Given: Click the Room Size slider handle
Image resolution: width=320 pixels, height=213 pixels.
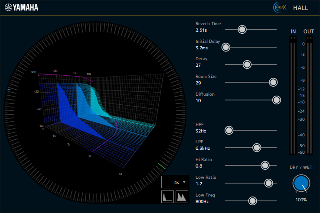Looking at the screenshot, I should tap(273, 82).
